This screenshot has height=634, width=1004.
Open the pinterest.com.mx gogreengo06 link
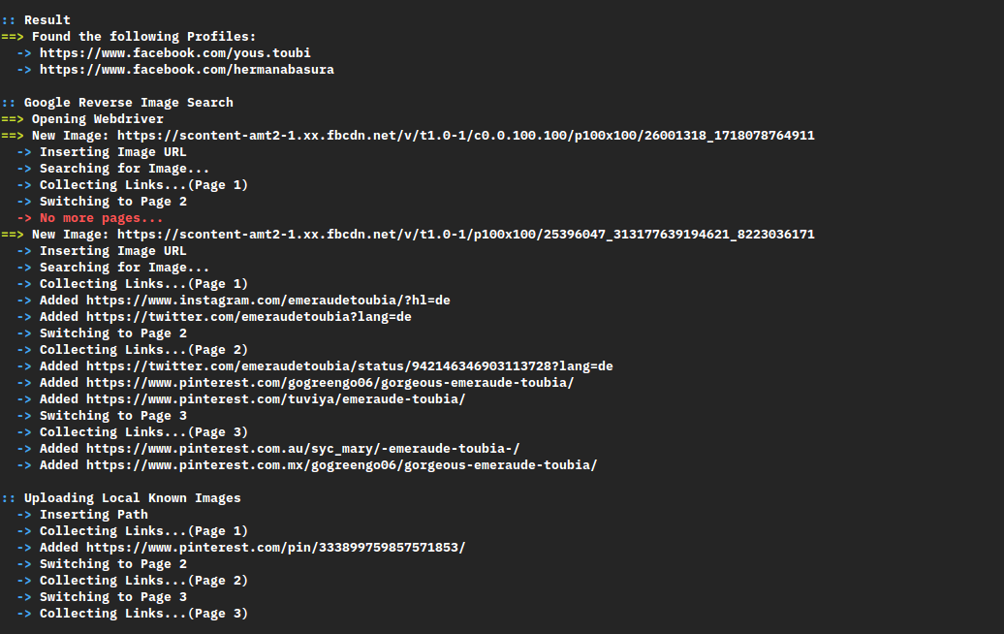pos(341,465)
